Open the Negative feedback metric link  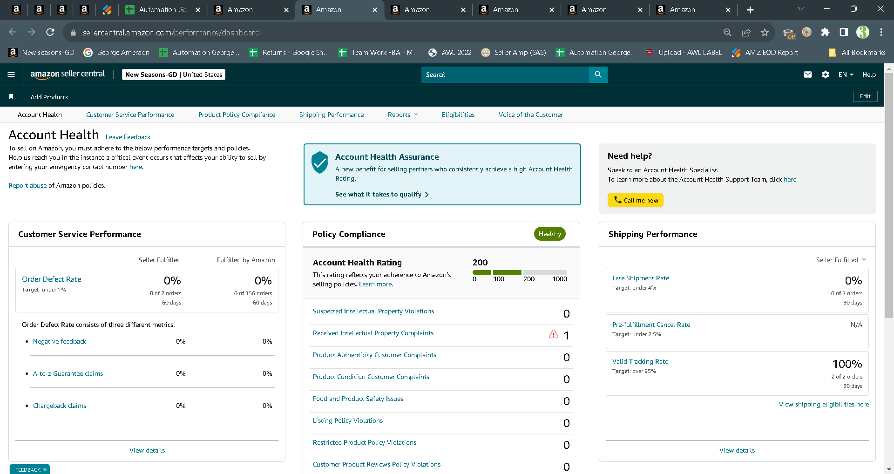60,341
